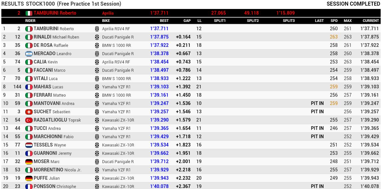Click rider name FERRARI Matteo
The width and height of the screenshot is (382, 189).
tap(50, 95)
